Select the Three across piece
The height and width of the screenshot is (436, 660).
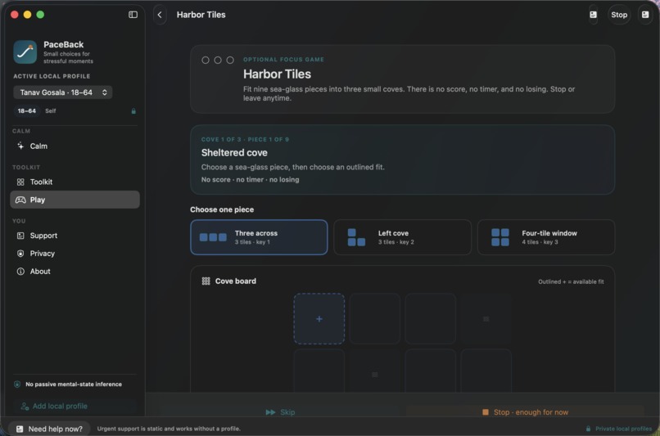(x=259, y=237)
